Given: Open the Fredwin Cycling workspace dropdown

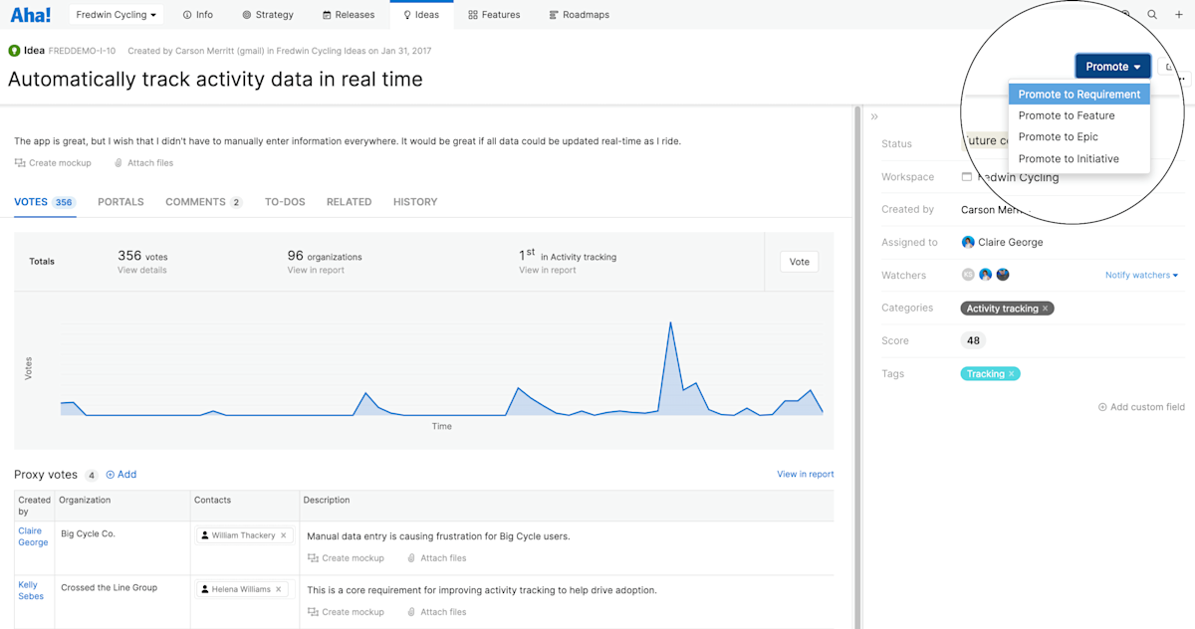Looking at the screenshot, I should point(117,15).
